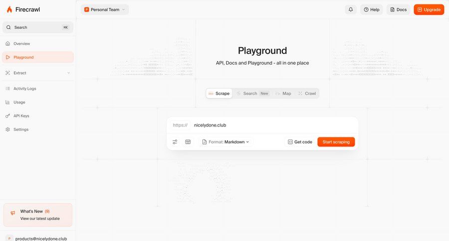
Task: Click the Start scraping button
Action: 336,142
